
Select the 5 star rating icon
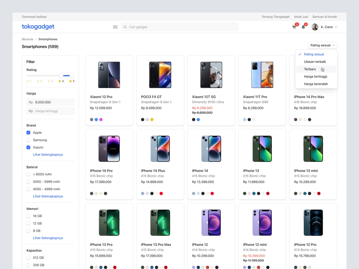pyautogui.click(x=71, y=81)
